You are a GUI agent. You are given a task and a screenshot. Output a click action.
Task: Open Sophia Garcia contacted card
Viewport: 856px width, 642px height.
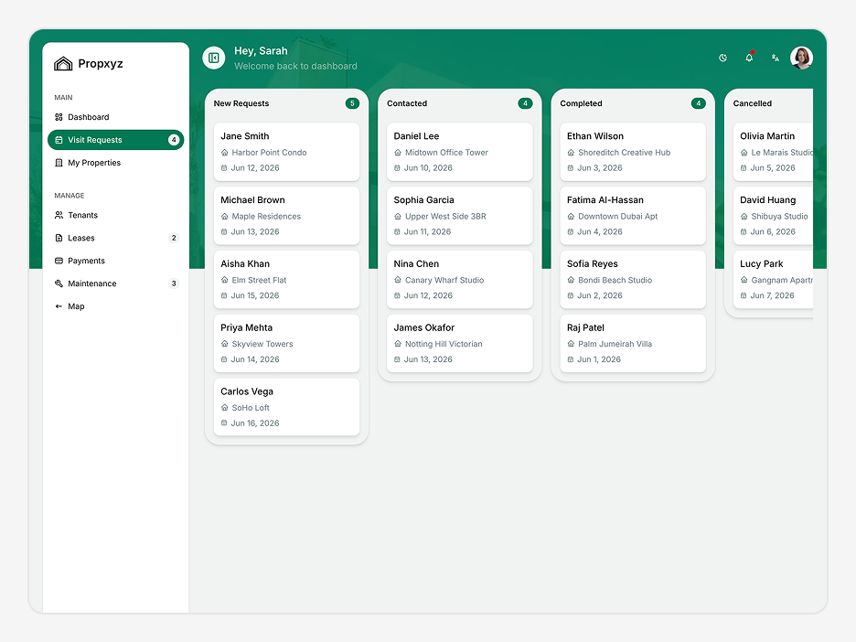coord(460,216)
